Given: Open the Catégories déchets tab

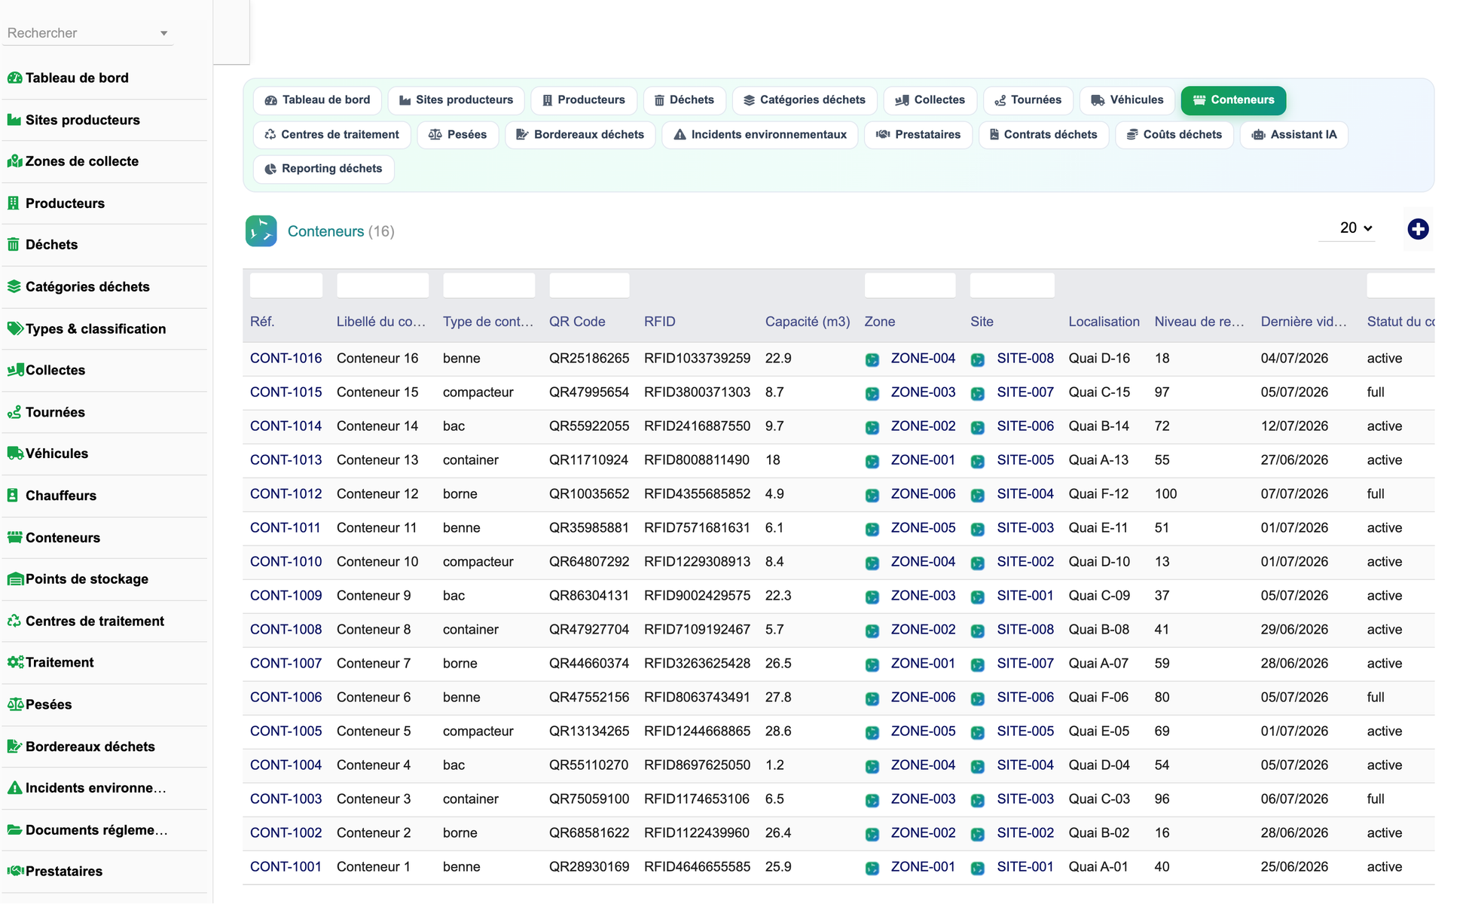Looking at the screenshot, I should click(x=804, y=100).
